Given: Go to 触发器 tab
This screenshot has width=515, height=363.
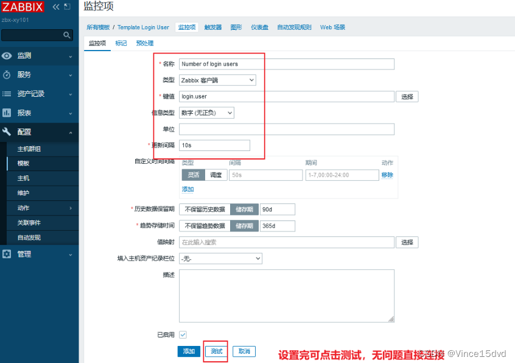Looking at the screenshot, I should point(213,27).
